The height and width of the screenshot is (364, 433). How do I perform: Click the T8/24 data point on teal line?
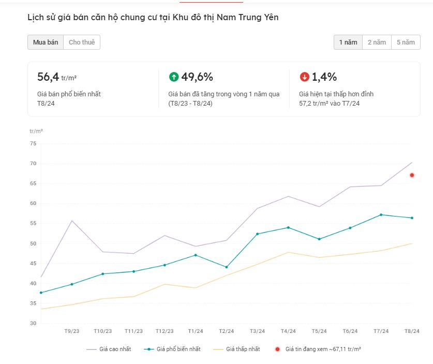(412, 218)
